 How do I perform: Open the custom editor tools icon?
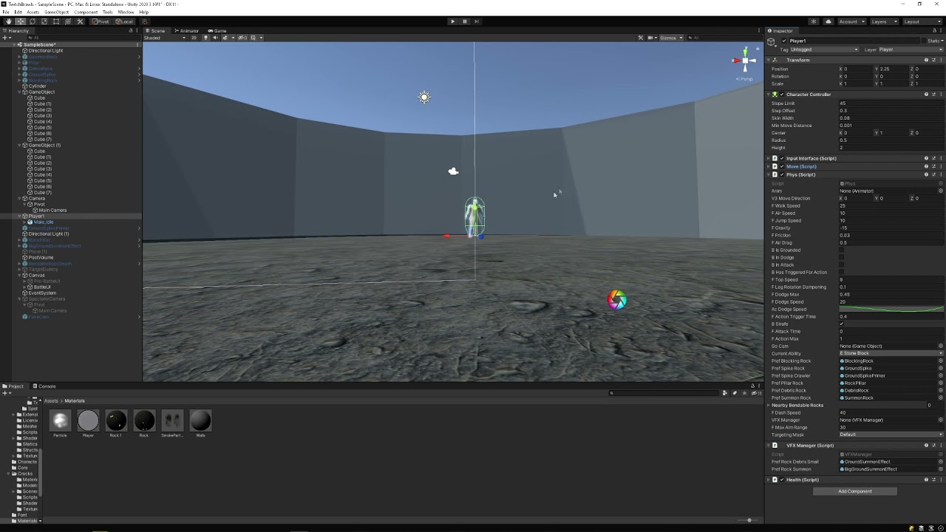81,21
